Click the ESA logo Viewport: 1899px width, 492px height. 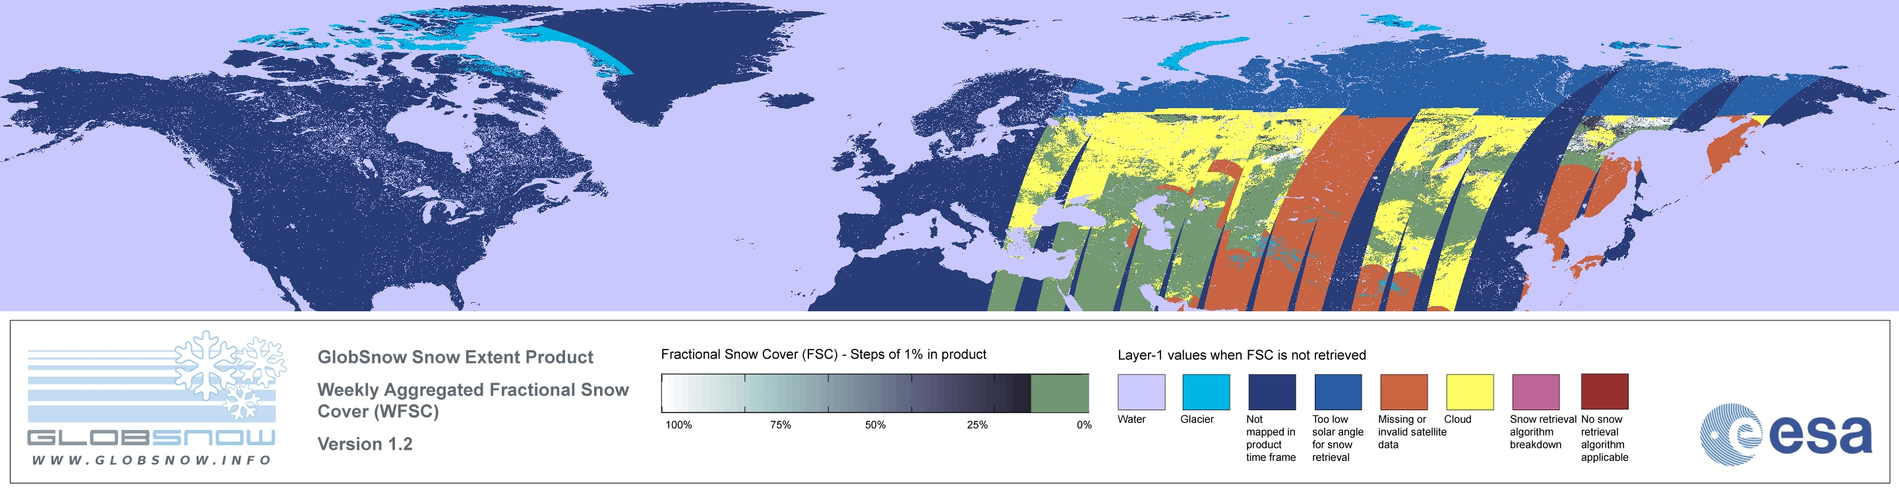click(1786, 435)
